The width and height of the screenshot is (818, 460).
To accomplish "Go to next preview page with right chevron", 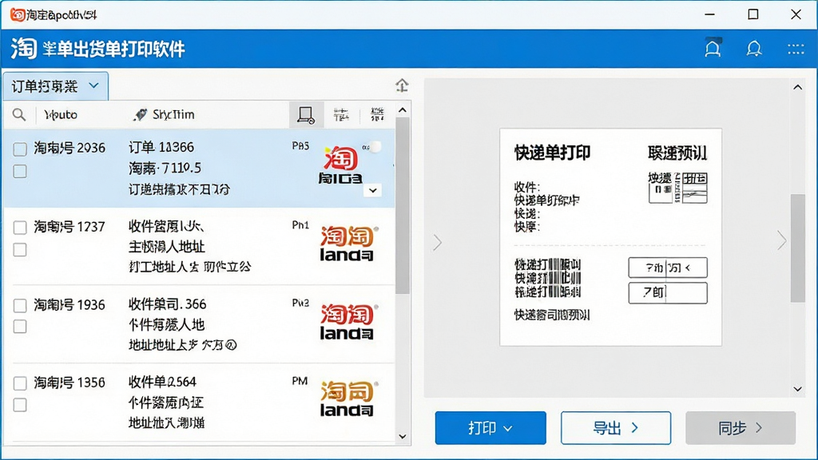I will 781,240.
